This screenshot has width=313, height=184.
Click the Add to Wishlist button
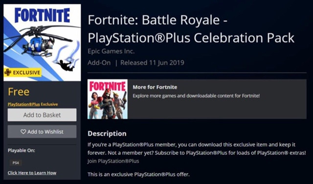click(42, 131)
